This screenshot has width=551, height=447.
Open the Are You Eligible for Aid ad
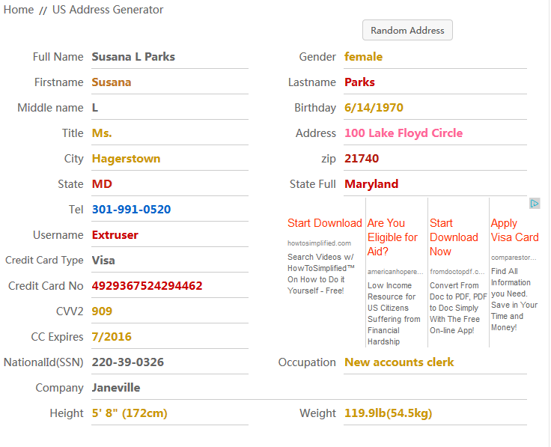click(x=392, y=237)
